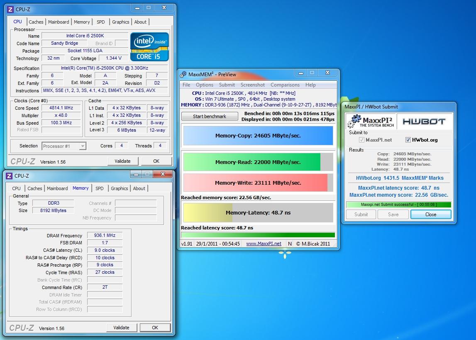476x340 pixels.
Task: Click OK in the lower CPU-Z window
Action: pyautogui.click(x=155, y=328)
